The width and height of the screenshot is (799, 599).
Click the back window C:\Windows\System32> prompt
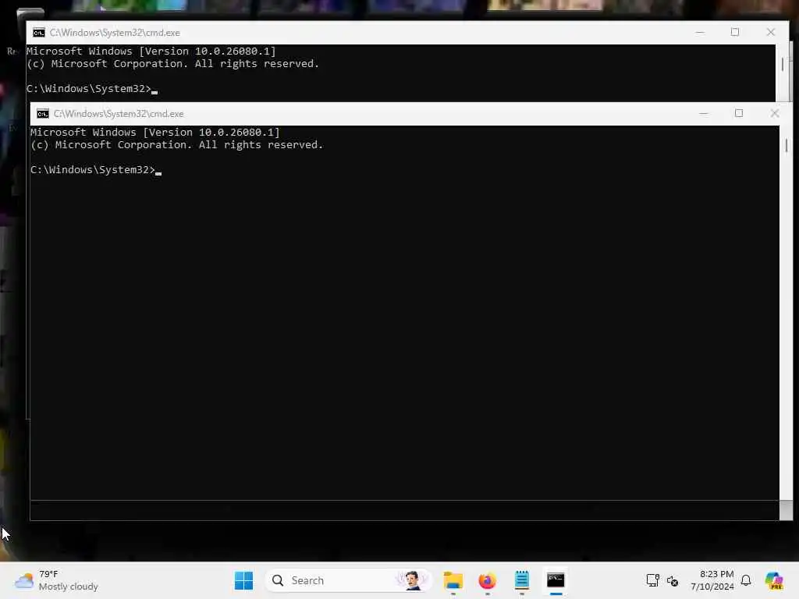89,89
